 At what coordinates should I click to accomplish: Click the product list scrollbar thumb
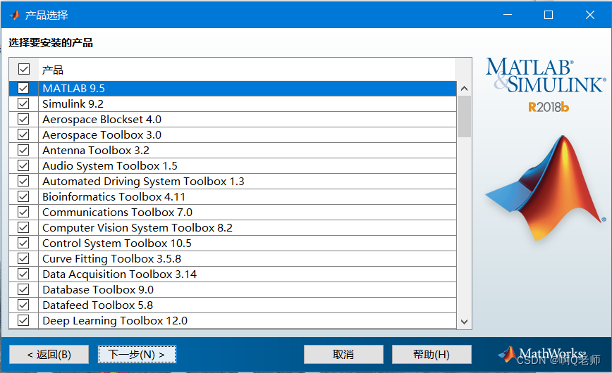coord(464,116)
